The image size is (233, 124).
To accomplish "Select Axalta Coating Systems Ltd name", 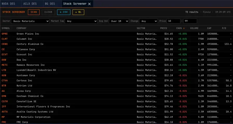I will coord(35,112).
